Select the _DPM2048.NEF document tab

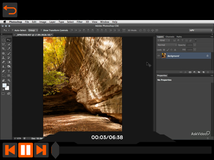(x=33, y=35)
